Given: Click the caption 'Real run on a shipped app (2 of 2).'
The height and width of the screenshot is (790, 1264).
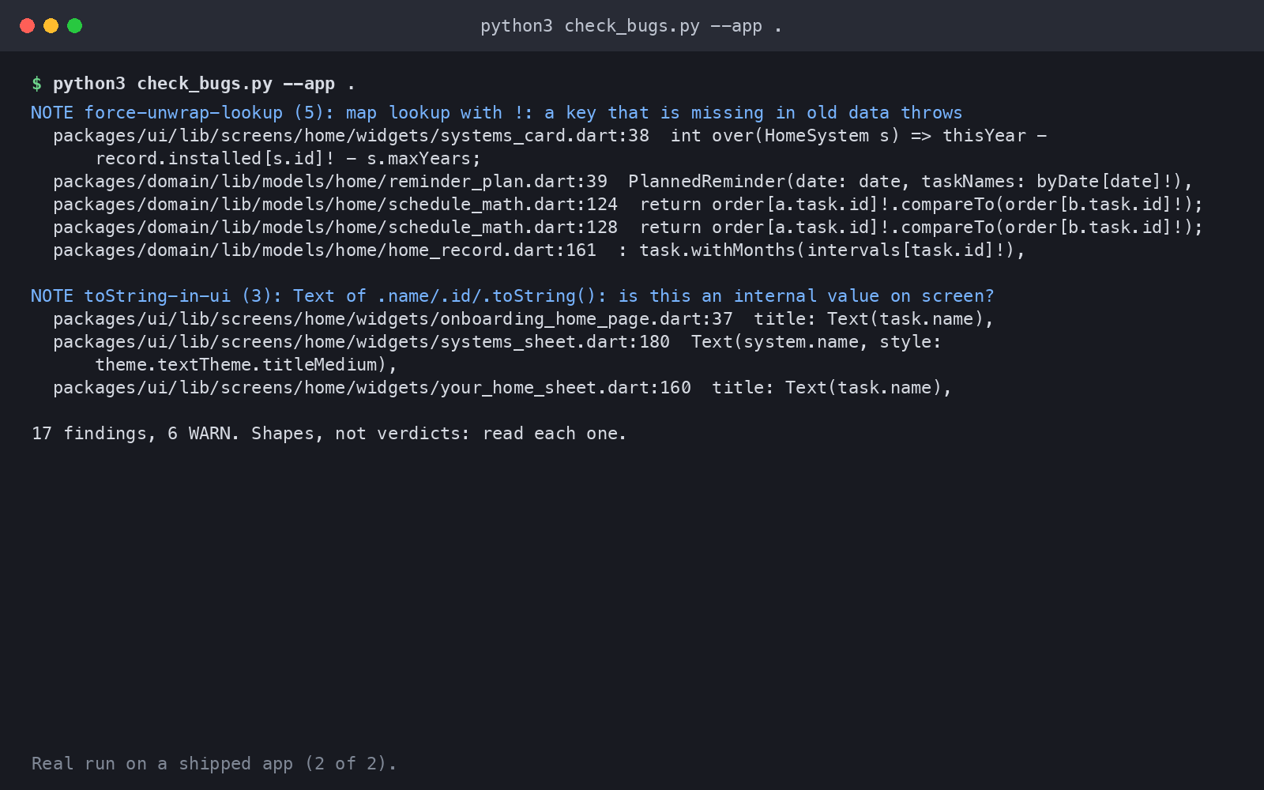Looking at the screenshot, I should pyautogui.click(x=213, y=764).
